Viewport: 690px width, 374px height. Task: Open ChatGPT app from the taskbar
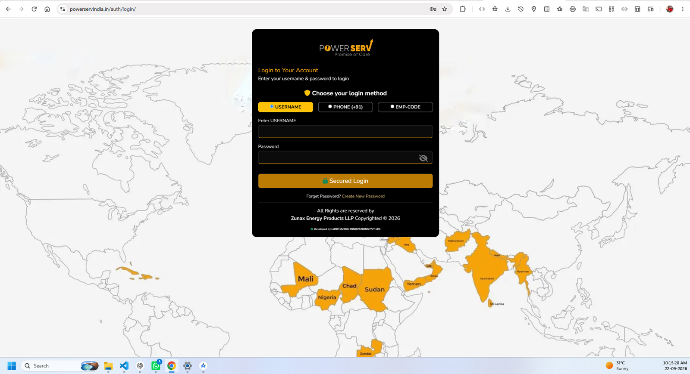[140, 366]
